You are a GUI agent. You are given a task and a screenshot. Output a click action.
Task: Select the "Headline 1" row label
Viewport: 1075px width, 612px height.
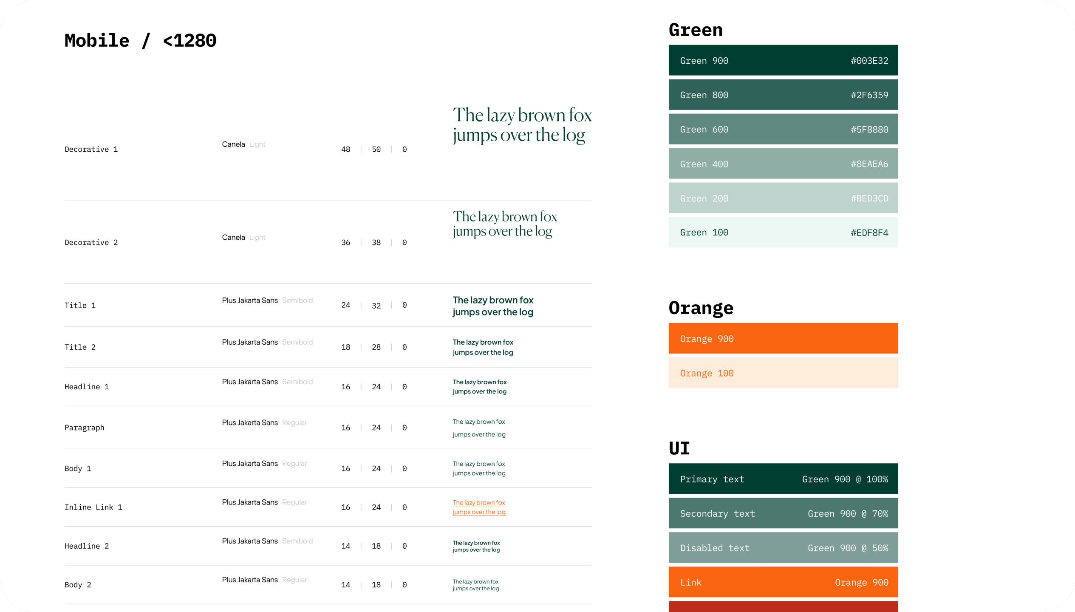click(87, 386)
